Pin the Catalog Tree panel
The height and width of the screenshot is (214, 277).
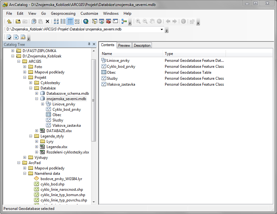click(x=89, y=44)
